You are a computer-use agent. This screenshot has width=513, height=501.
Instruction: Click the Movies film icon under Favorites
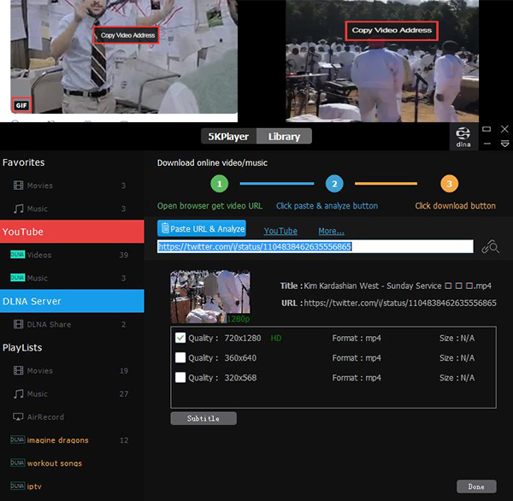(18, 186)
